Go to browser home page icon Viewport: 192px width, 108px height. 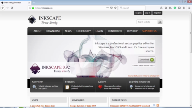pos(166,8)
